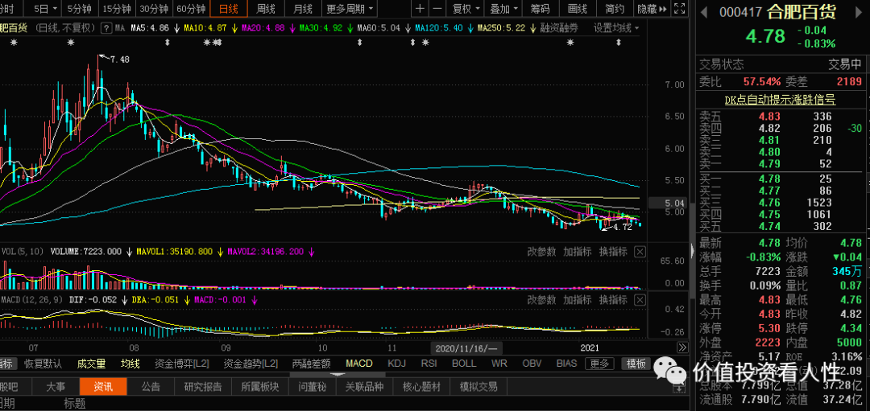Click previous stock left arrow
The image size is (870, 411).
click(703, 11)
